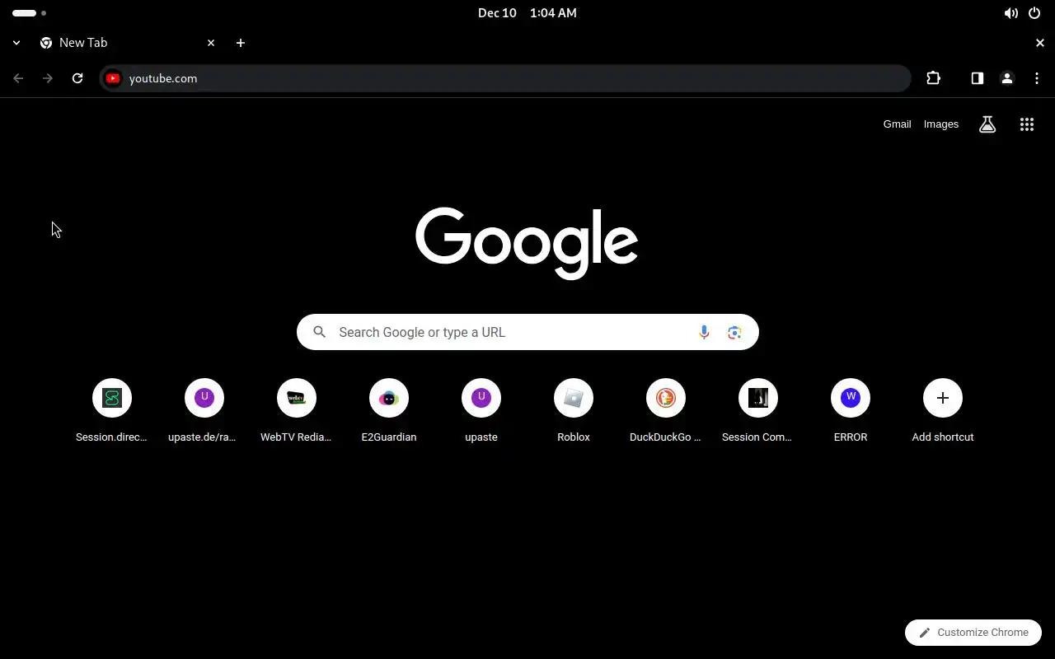Open the profile avatar menu

click(x=1006, y=78)
